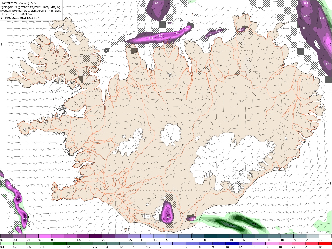Click the "0.6" snowfall value near the south coast
The height and width of the screenshot is (249, 332).
pyautogui.click(x=193, y=219)
